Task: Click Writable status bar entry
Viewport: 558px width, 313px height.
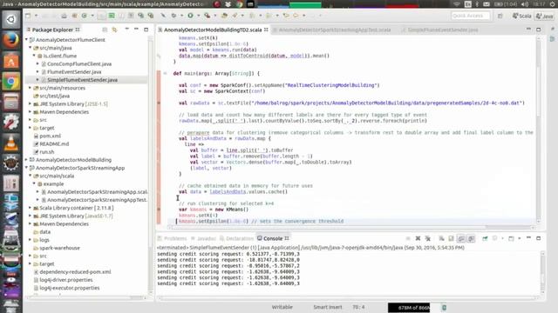Action: click(282, 307)
